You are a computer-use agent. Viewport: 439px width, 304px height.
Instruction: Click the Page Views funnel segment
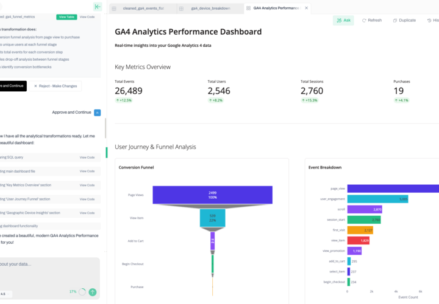point(213,195)
